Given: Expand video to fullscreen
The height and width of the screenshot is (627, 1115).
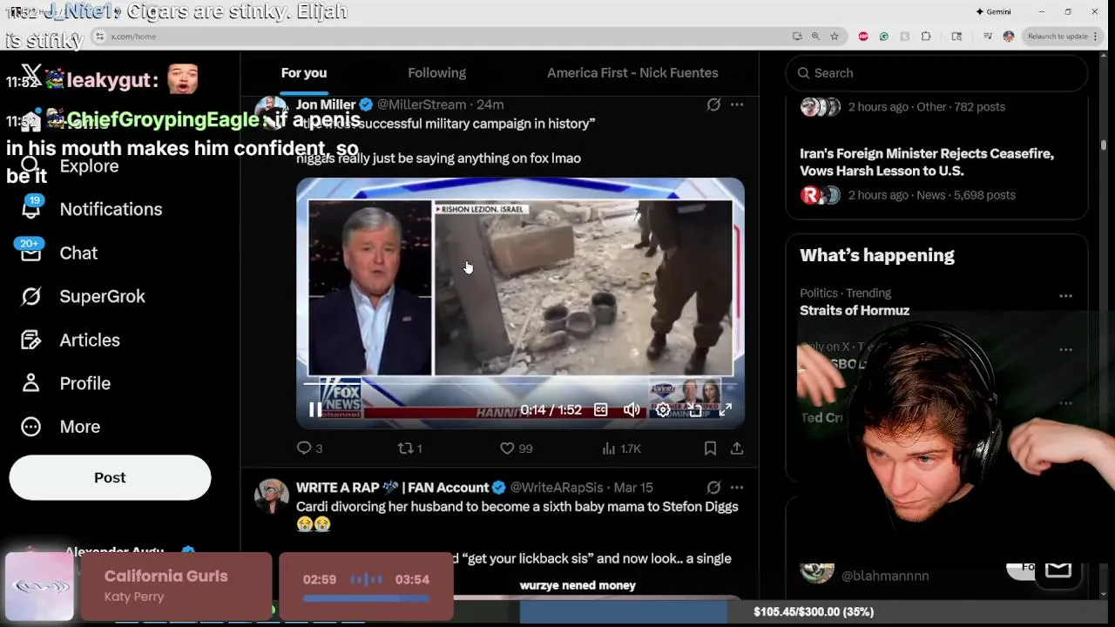Looking at the screenshot, I should (x=725, y=409).
